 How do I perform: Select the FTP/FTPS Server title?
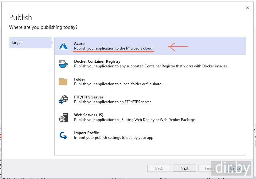tap(89, 97)
